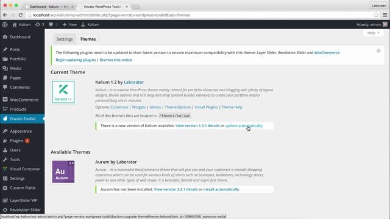
Task: Click the Dashboard sidebar icon
Action: tap(5, 36)
